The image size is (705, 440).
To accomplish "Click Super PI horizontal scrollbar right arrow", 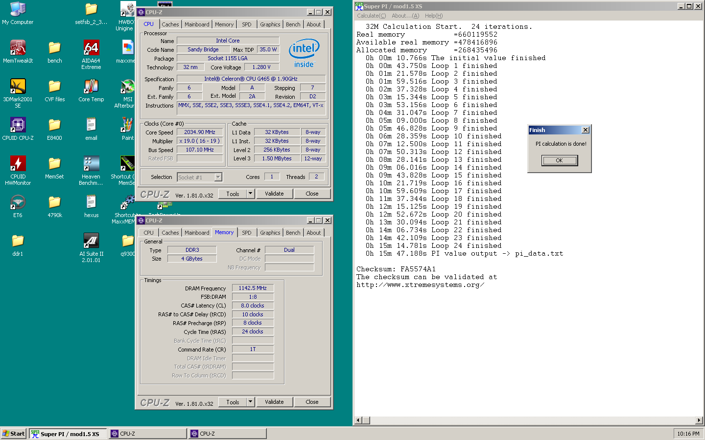I will point(699,420).
